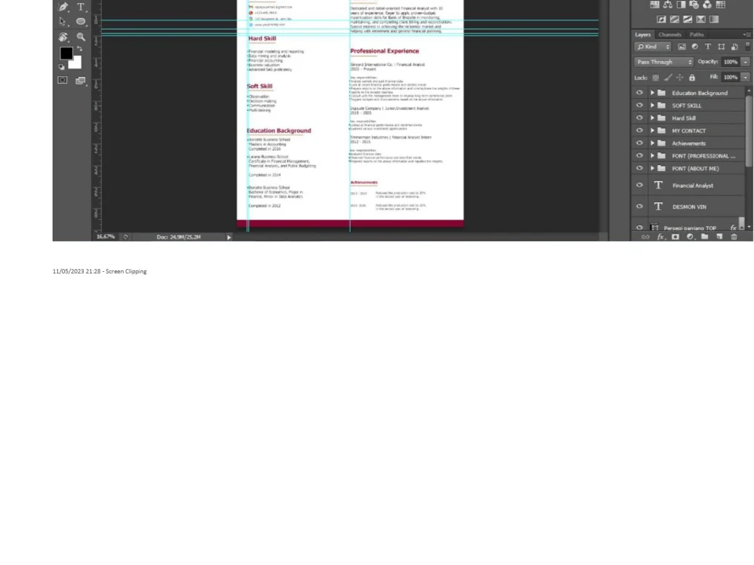754x565 pixels.
Task: Hide the SOFT SKILL group
Action: [639, 105]
